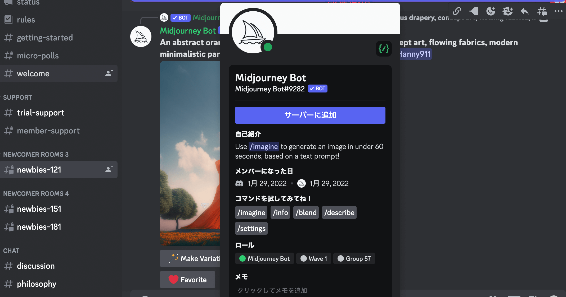Expand the newbies-121 member list
Image resolution: width=566 pixels, height=297 pixels.
pos(110,170)
